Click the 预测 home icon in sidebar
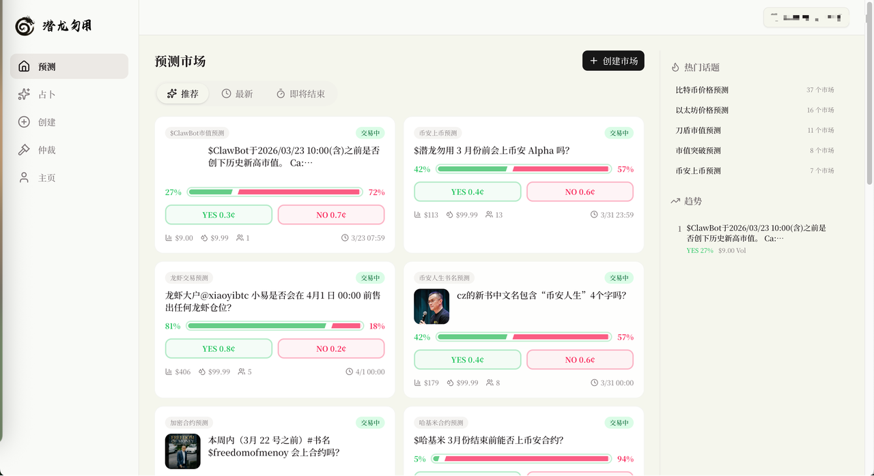The height and width of the screenshot is (476, 874). [x=24, y=66]
